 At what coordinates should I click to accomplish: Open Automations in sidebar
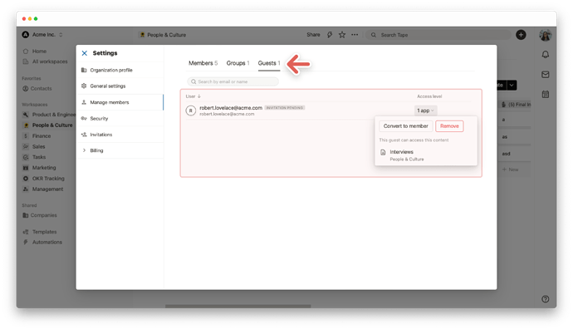point(42,243)
